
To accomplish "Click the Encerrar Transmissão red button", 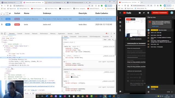I will pyautogui.click(x=160, y=13).
